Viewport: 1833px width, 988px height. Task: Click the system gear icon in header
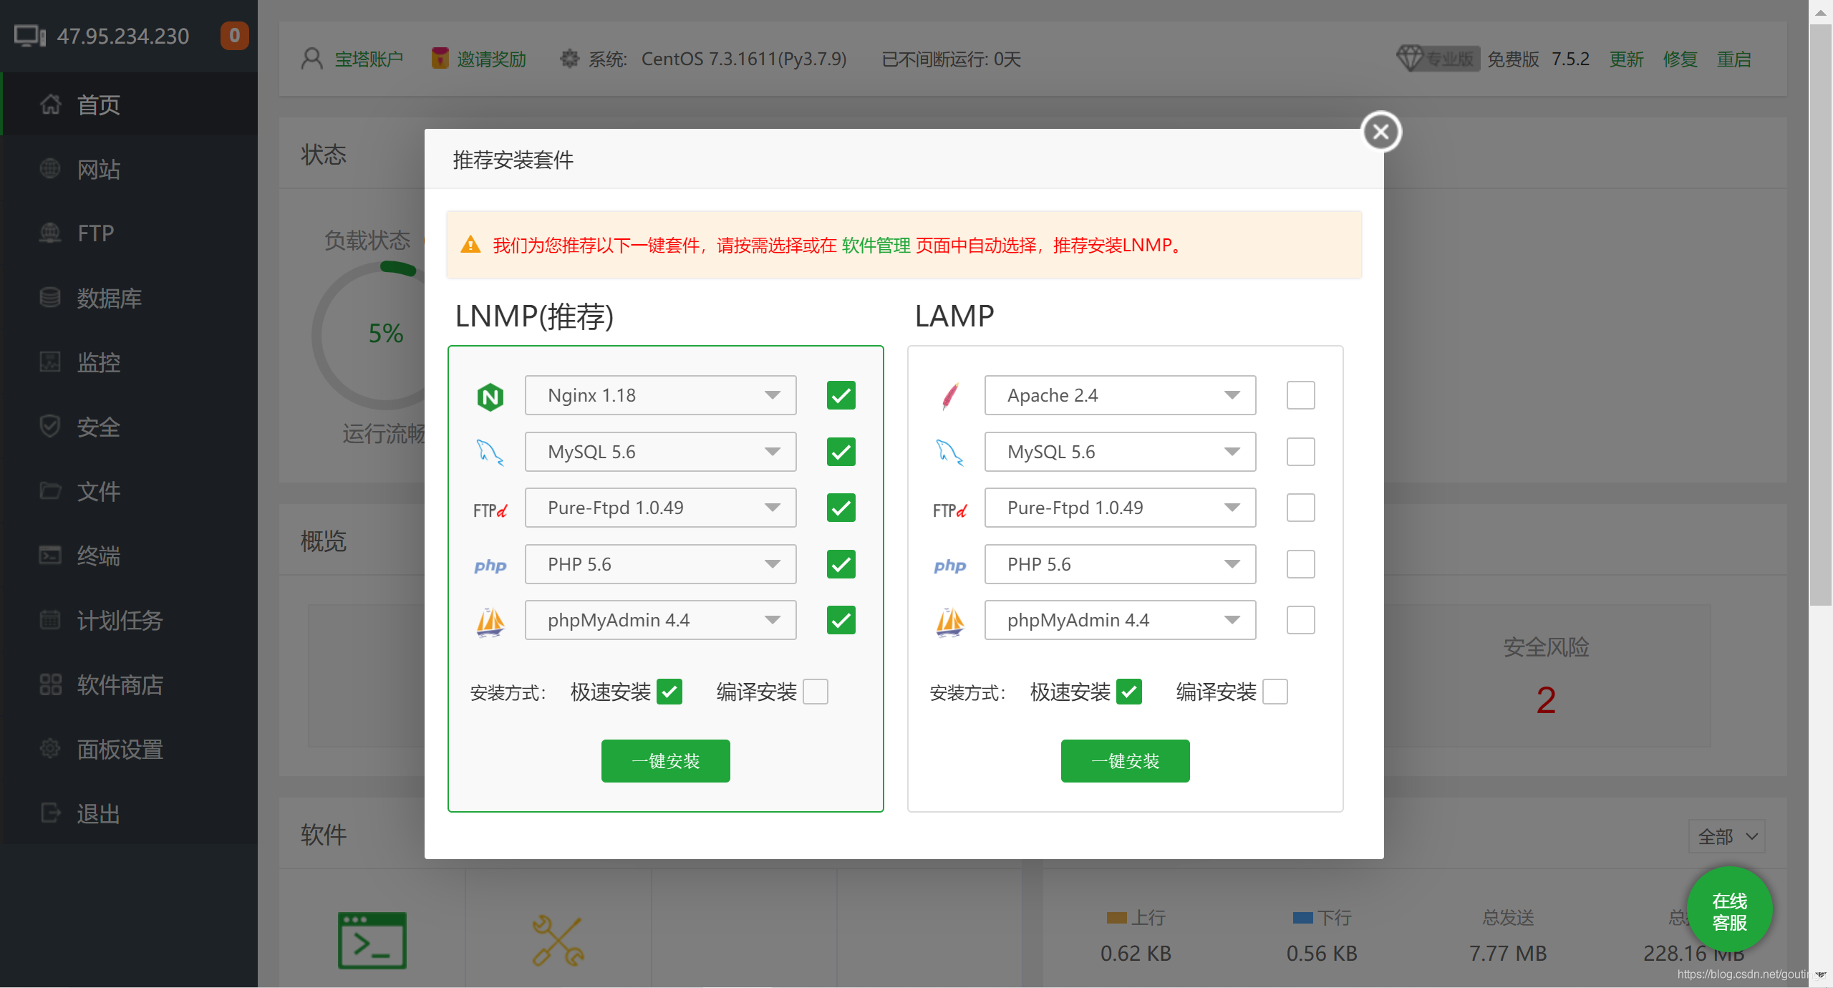click(569, 59)
